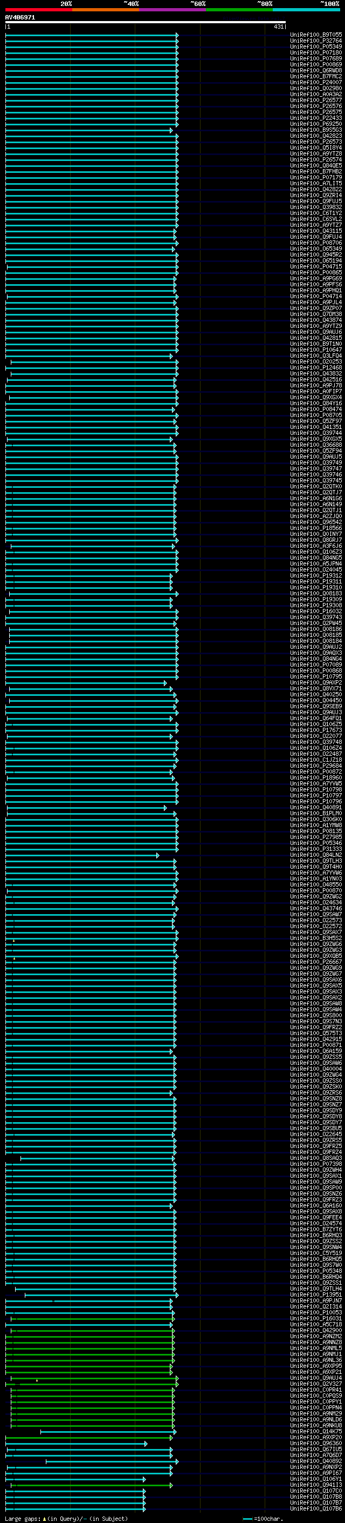The image size is (345, 1523).
Task: Select label UniRef100_Q14K75
Action: tap(316, 1431)
